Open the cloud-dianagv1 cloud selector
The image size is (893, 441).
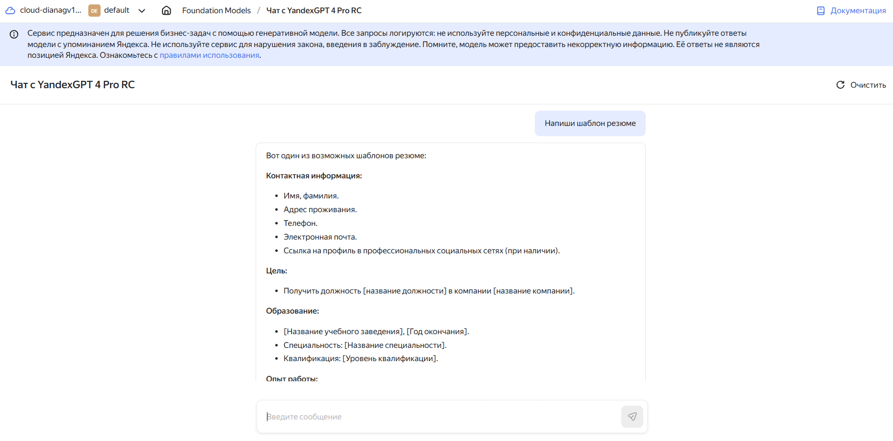[51, 10]
